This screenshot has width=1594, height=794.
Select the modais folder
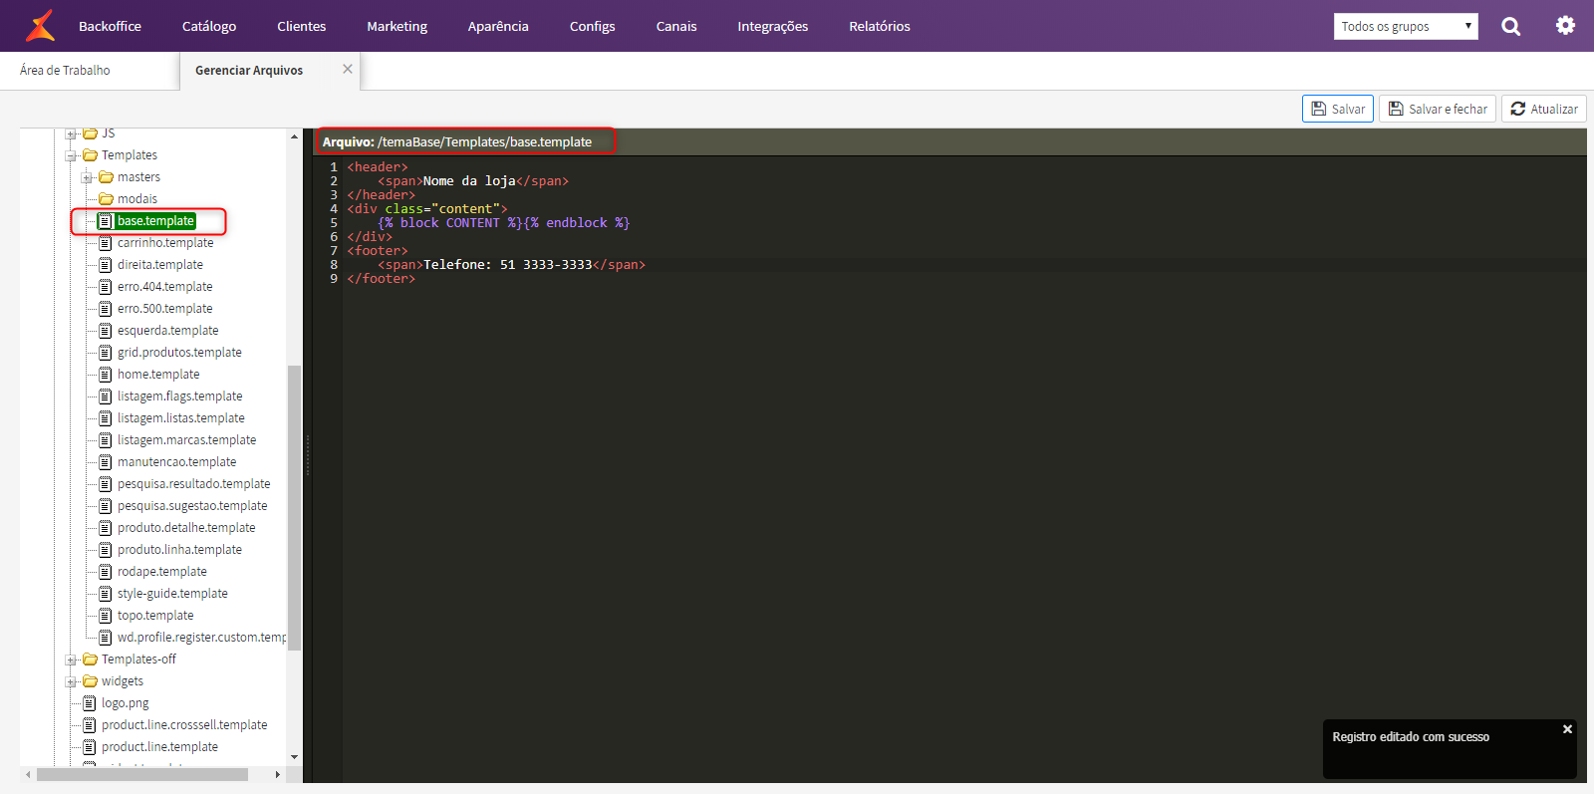[137, 199]
